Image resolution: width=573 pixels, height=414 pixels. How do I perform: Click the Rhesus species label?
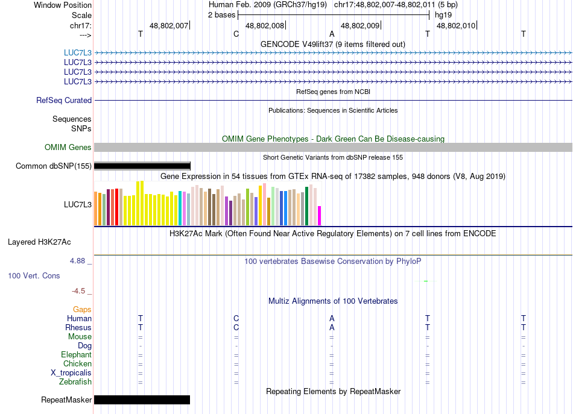point(78,327)
